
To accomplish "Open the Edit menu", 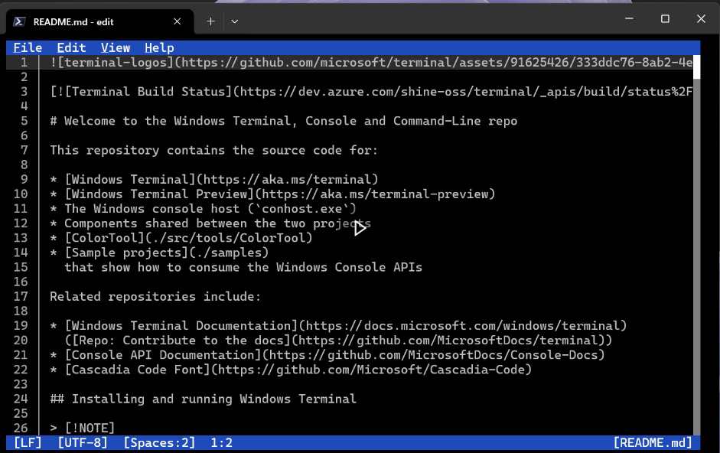I will pyautogui.click(x=71, y=47).
